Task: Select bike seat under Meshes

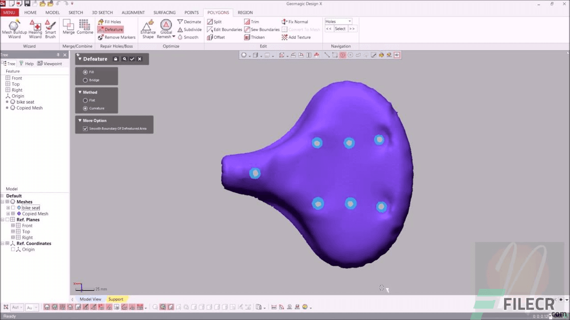Action: (x=30, y=208)
